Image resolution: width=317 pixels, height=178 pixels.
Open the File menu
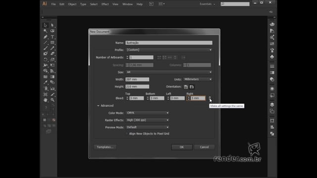click(x=53, y=4)
